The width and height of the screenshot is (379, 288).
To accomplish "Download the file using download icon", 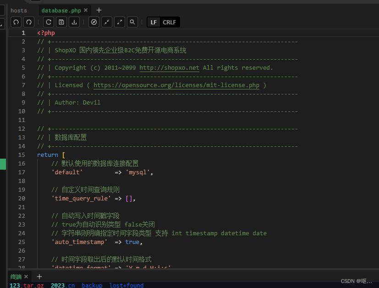I will (74, 22).
